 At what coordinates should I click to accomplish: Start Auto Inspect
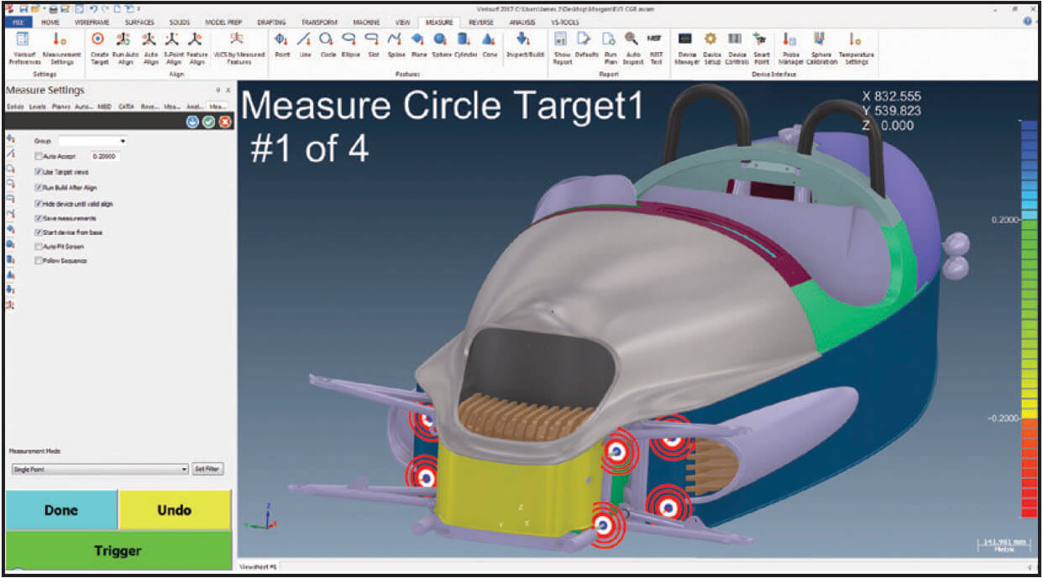[x=632, y=48]
